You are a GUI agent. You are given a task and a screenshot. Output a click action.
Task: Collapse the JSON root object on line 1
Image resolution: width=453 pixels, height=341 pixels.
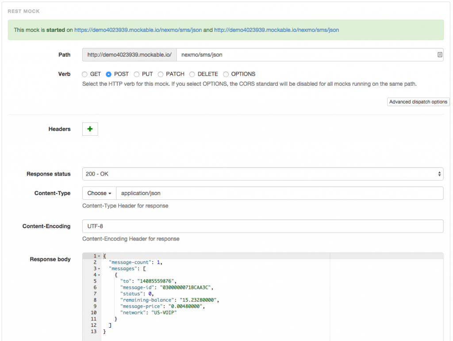[x=99, y=257]
